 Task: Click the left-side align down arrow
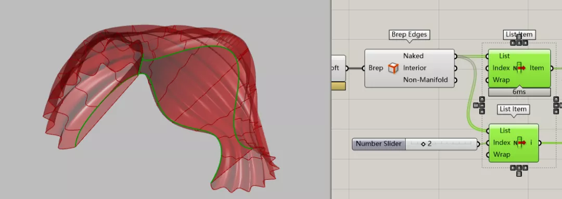pyautogui.click(x=482, y=111)
